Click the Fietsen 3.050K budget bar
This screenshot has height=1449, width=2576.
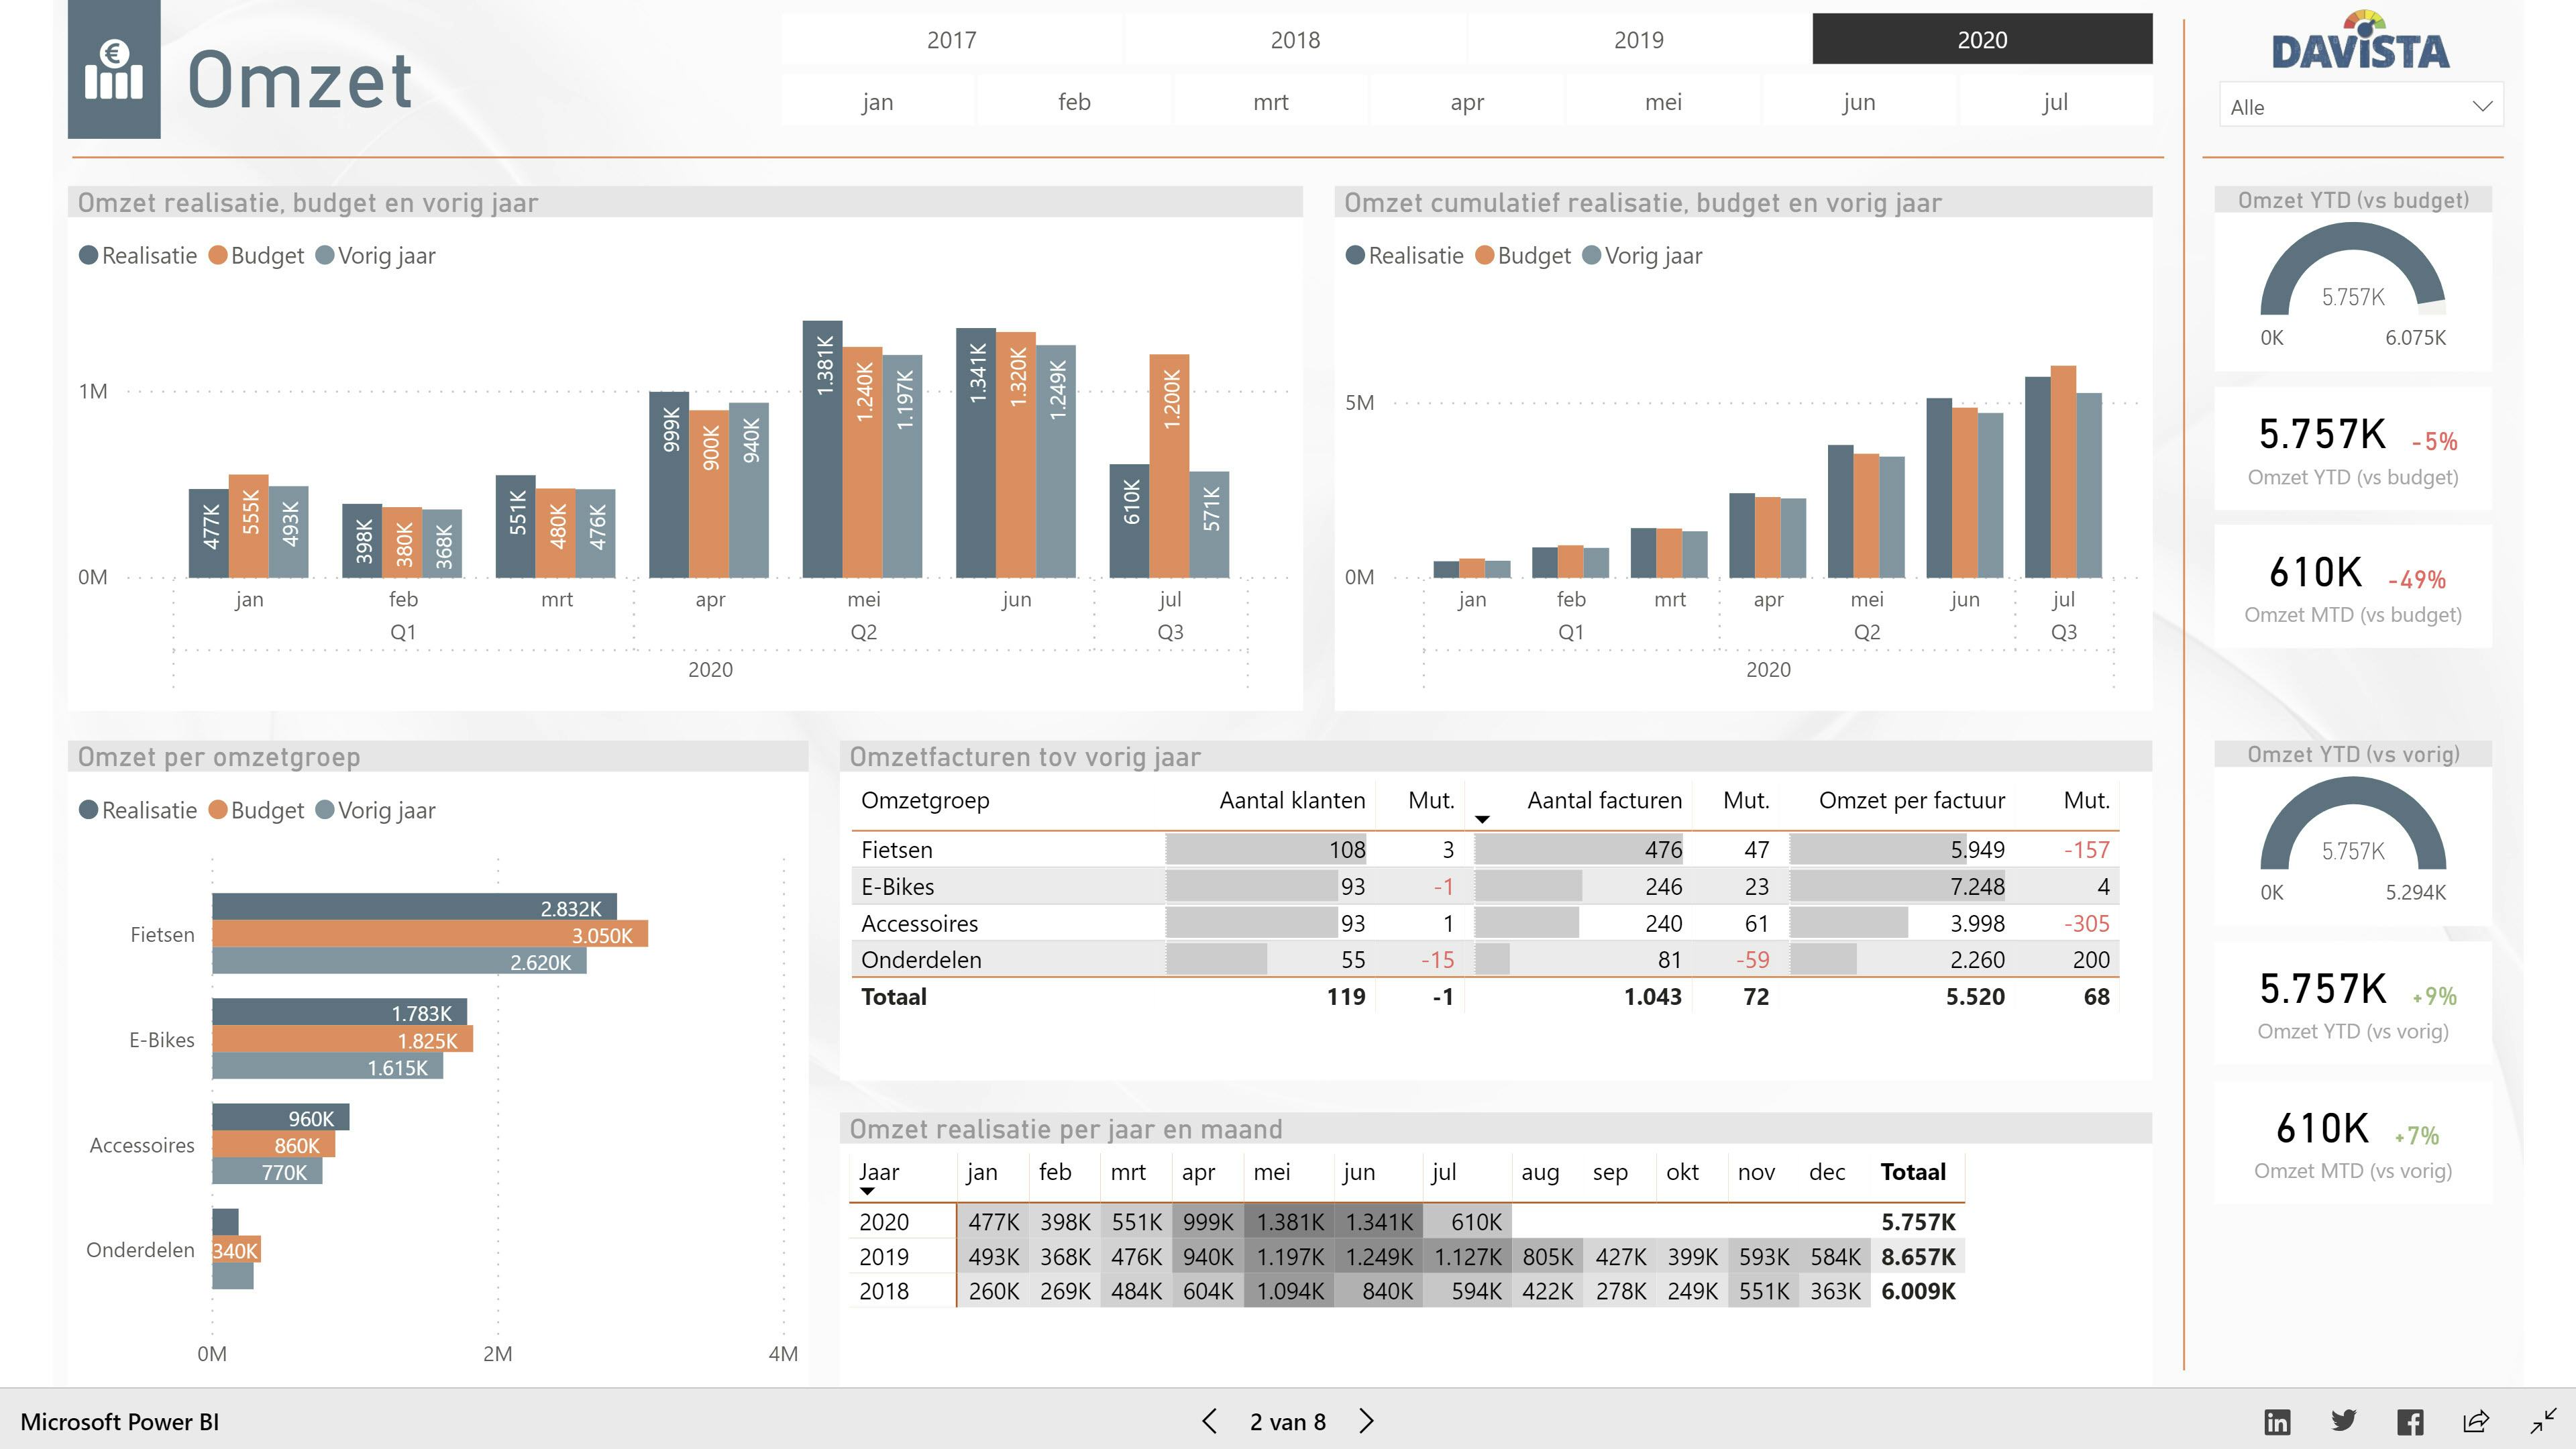430,934
